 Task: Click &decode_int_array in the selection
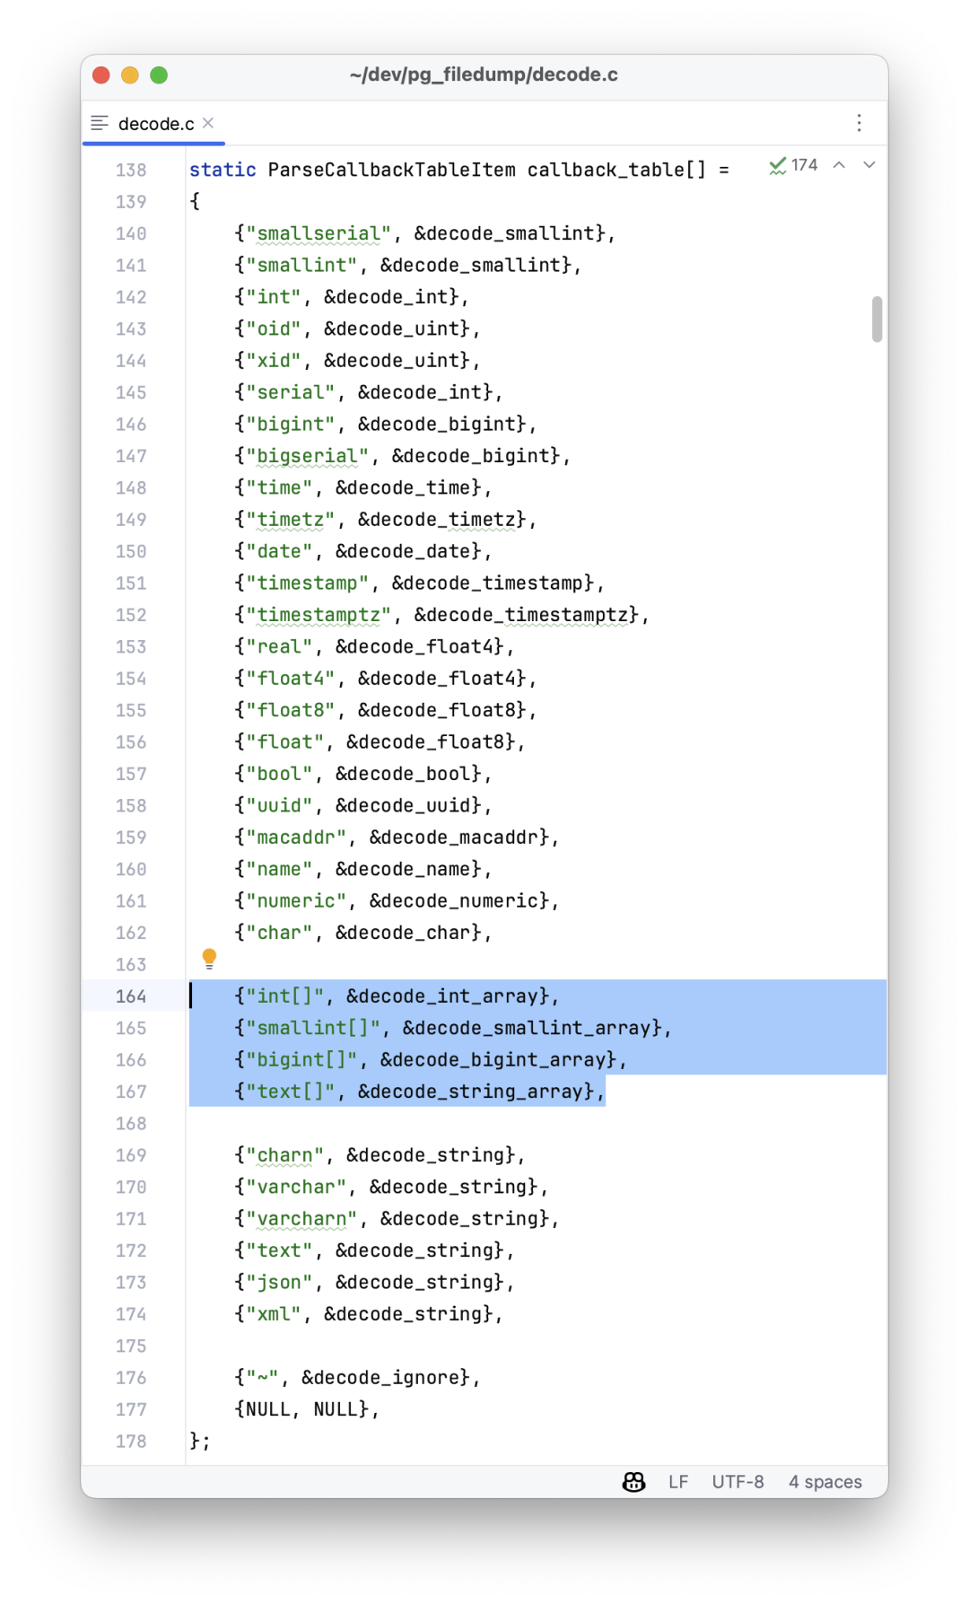[x=442, y=996]
